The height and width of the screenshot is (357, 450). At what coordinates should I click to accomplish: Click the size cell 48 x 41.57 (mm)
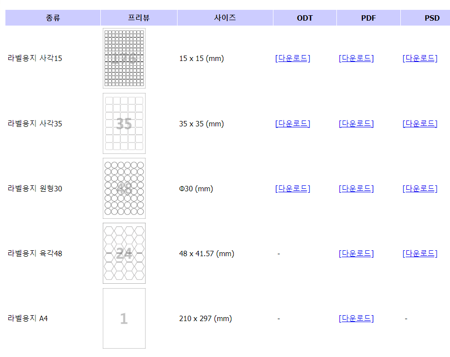coord(207,254)
